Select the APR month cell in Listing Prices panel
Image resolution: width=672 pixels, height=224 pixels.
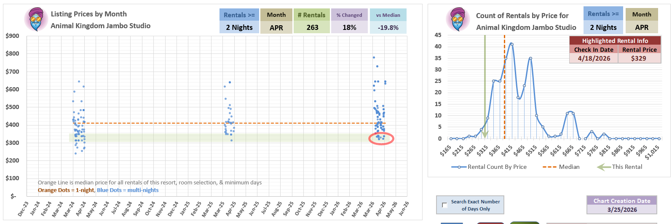276,27
